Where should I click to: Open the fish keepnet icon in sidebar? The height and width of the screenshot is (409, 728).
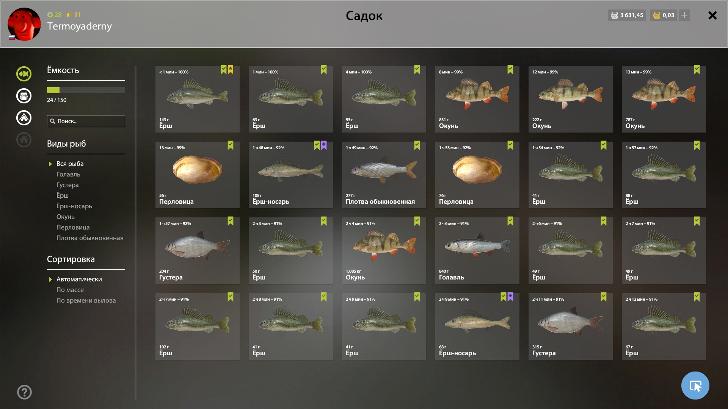pyautogui.click(x=24, y=74)
